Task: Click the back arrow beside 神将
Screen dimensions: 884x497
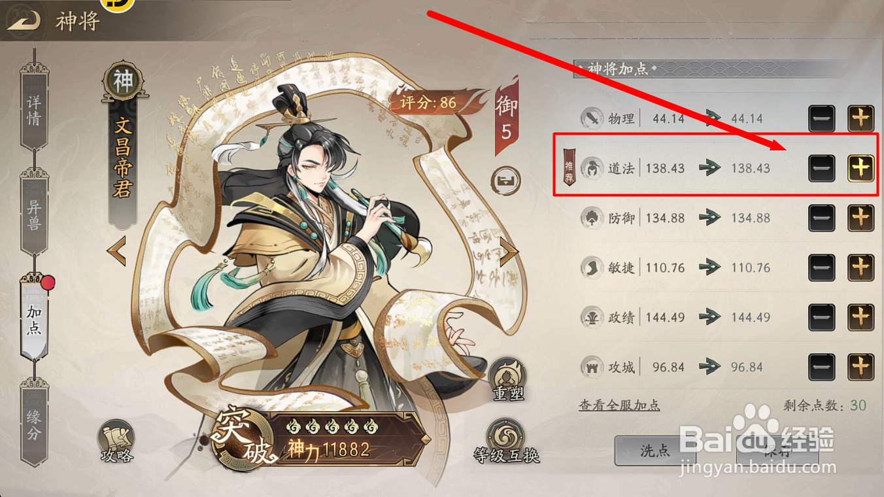Action: coord(24,20)
